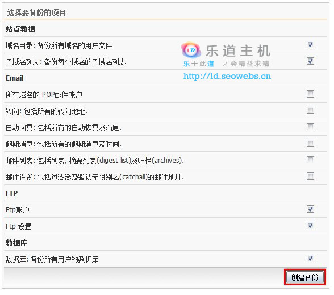The image size is (334, 295).
Task: Uncheck the Ftp账户 checkbox
Action: (x=310, y=209)
